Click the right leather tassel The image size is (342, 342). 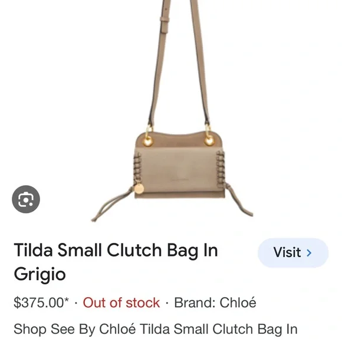[x=239, y=200]
